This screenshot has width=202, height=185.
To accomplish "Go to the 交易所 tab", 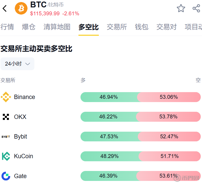I will point(117,27).
